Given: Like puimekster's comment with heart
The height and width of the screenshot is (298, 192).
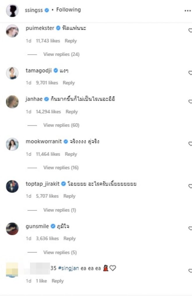Looking at the screenshot, I should (x=190, y=30).
